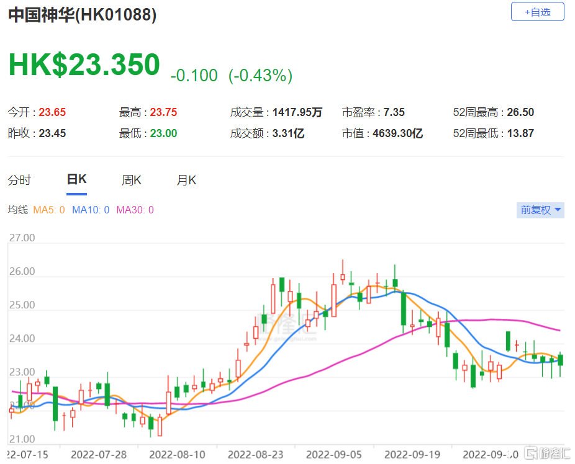Click the MA10 moving average label
575x464 pixels.
pos(91,210)
